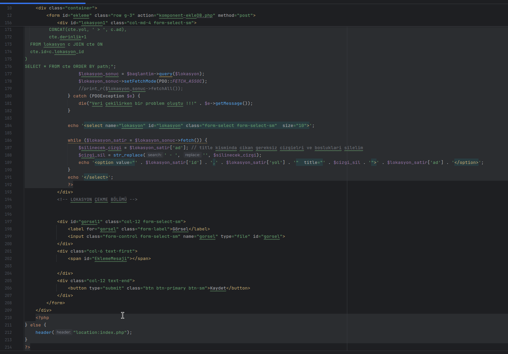Click the closing ?> tag on line 214
Image resolution: width=508 pixels, height=354 pixels.
click(28, 347)
